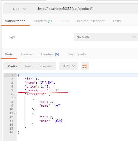Open the No Auth type dropdown
138x141 pixels.
[106, 37]
